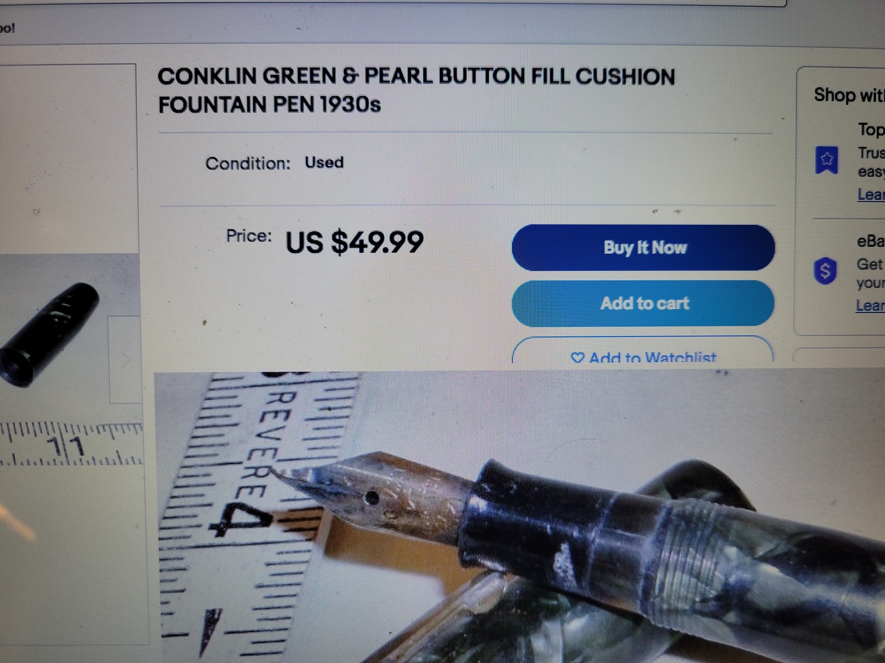Click the Shop with confidence heading
885x663 pixels.
pos(849,95)
